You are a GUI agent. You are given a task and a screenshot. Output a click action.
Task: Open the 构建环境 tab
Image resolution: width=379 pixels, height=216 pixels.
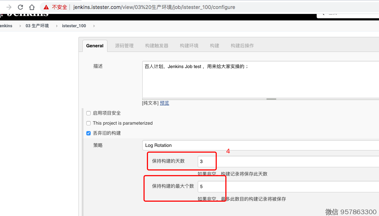(x=189, y=46)
